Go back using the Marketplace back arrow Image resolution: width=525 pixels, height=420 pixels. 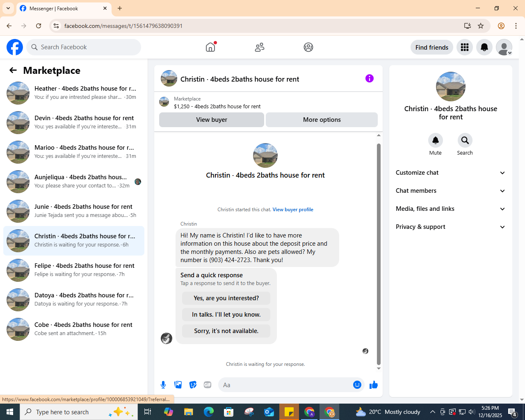(13, 70)
